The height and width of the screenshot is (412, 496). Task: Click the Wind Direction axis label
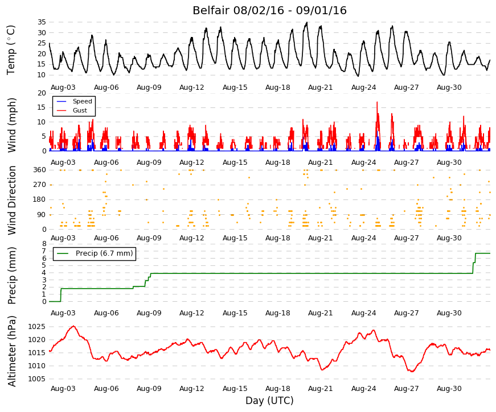click(x=11, y=200)
